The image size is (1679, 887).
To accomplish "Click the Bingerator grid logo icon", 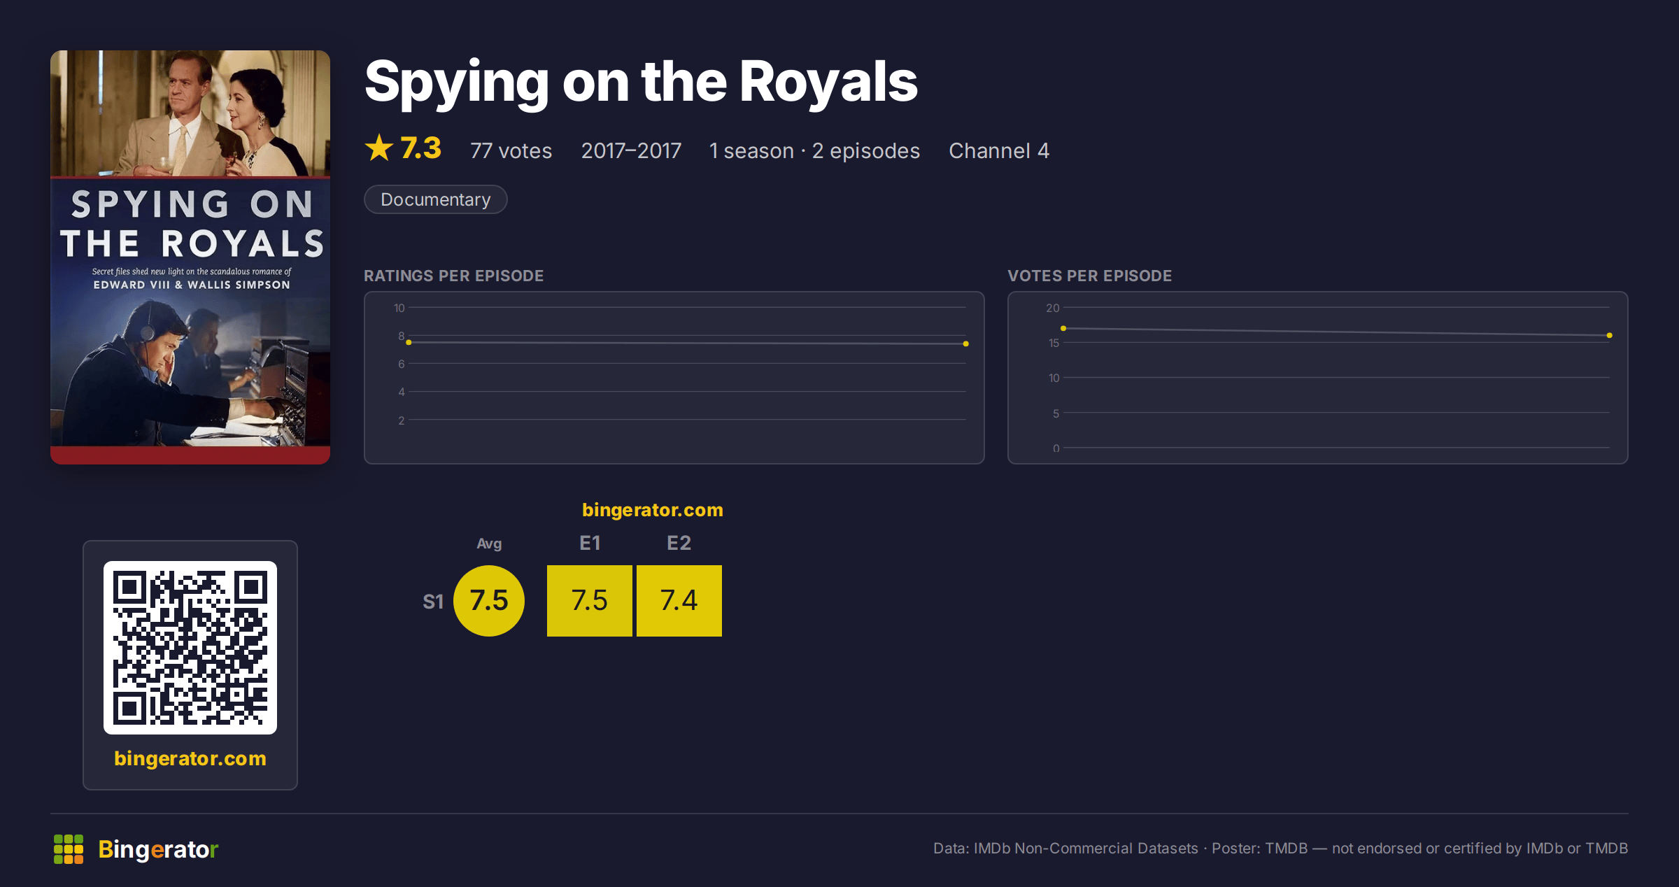I will [69, 849].
